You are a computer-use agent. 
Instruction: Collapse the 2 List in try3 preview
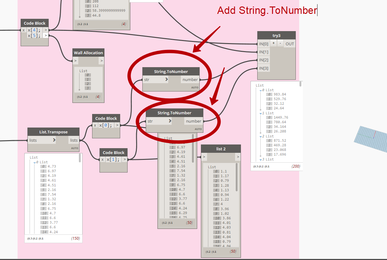tap(260, 136)
